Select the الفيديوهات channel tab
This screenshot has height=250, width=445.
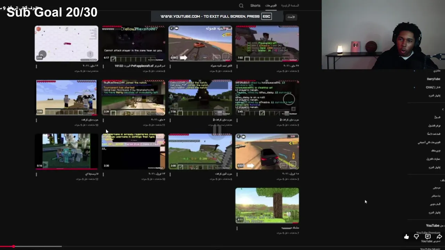[x=271, y=6]
